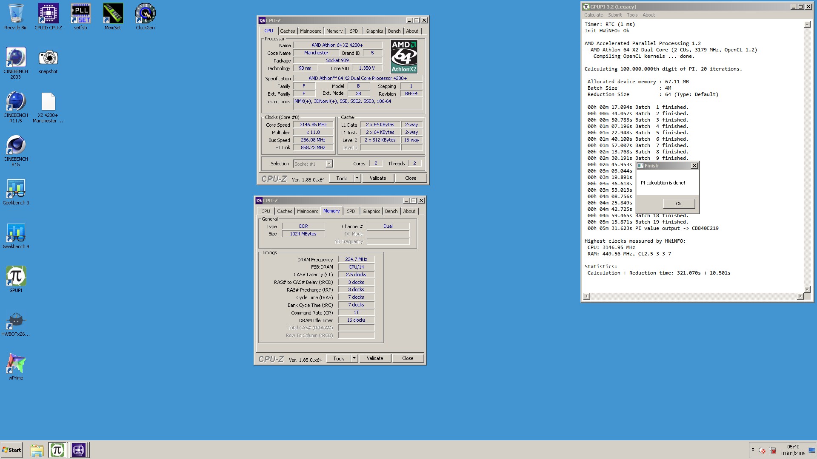Open the SPD tab in top CPU-Z
This screenshot has height=459, width=817.
point(354,31)
